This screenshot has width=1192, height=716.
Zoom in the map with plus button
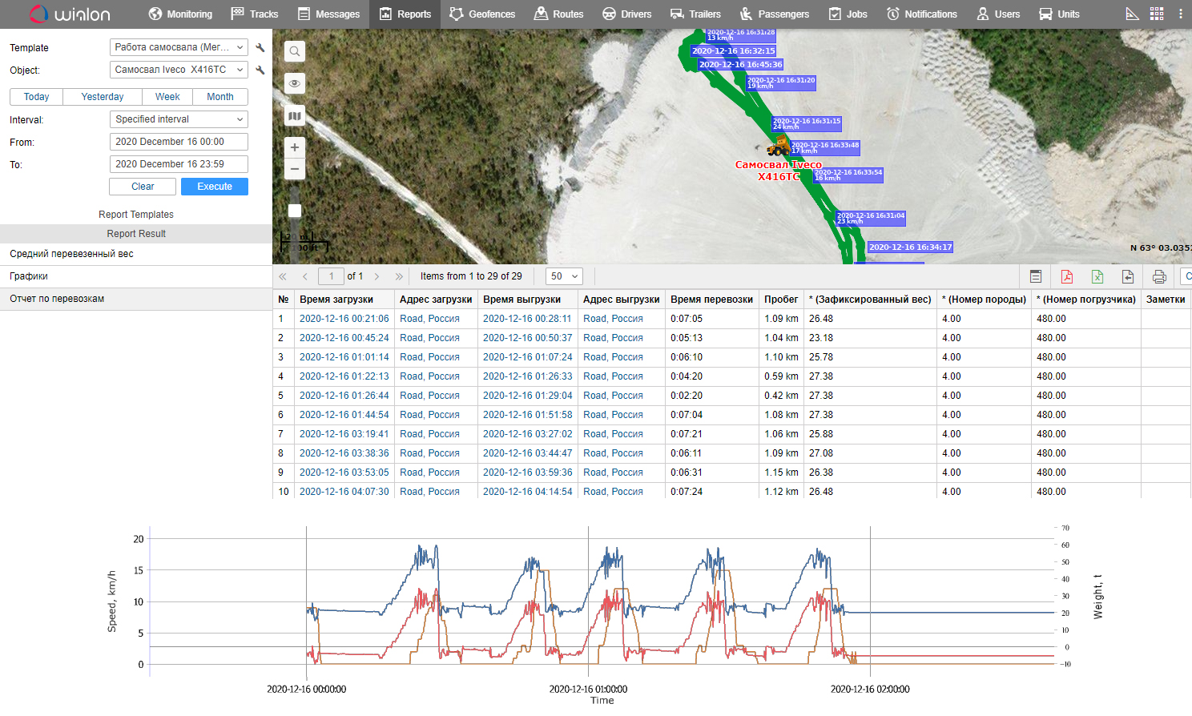[x=295, y=147]
